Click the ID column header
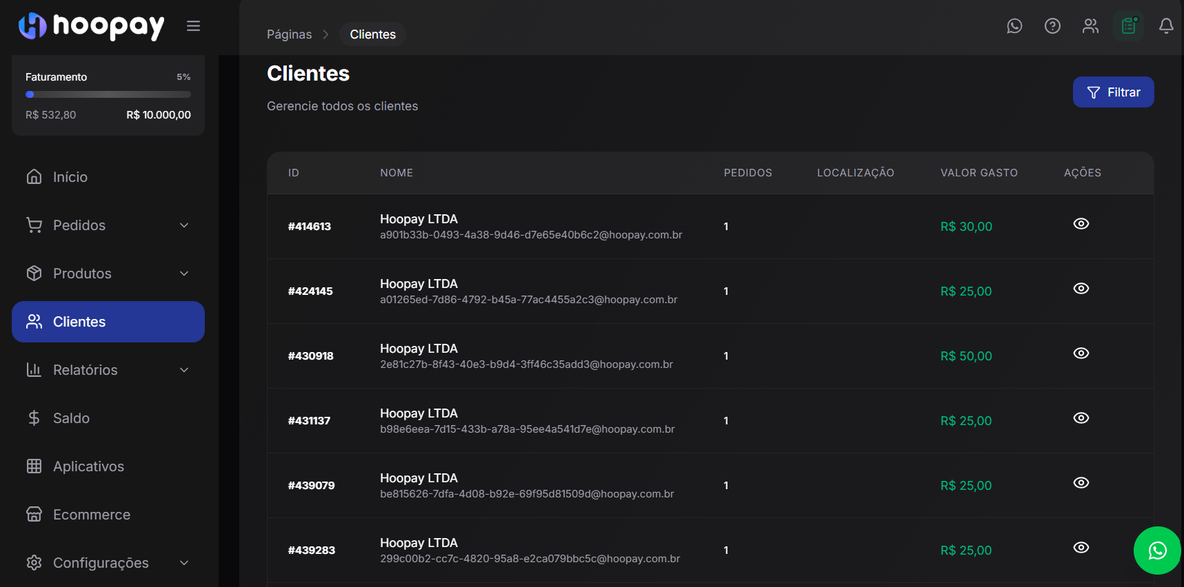The height and width of the screenshot is (587, 1184). pyautogui.click(x=294, y=173)
